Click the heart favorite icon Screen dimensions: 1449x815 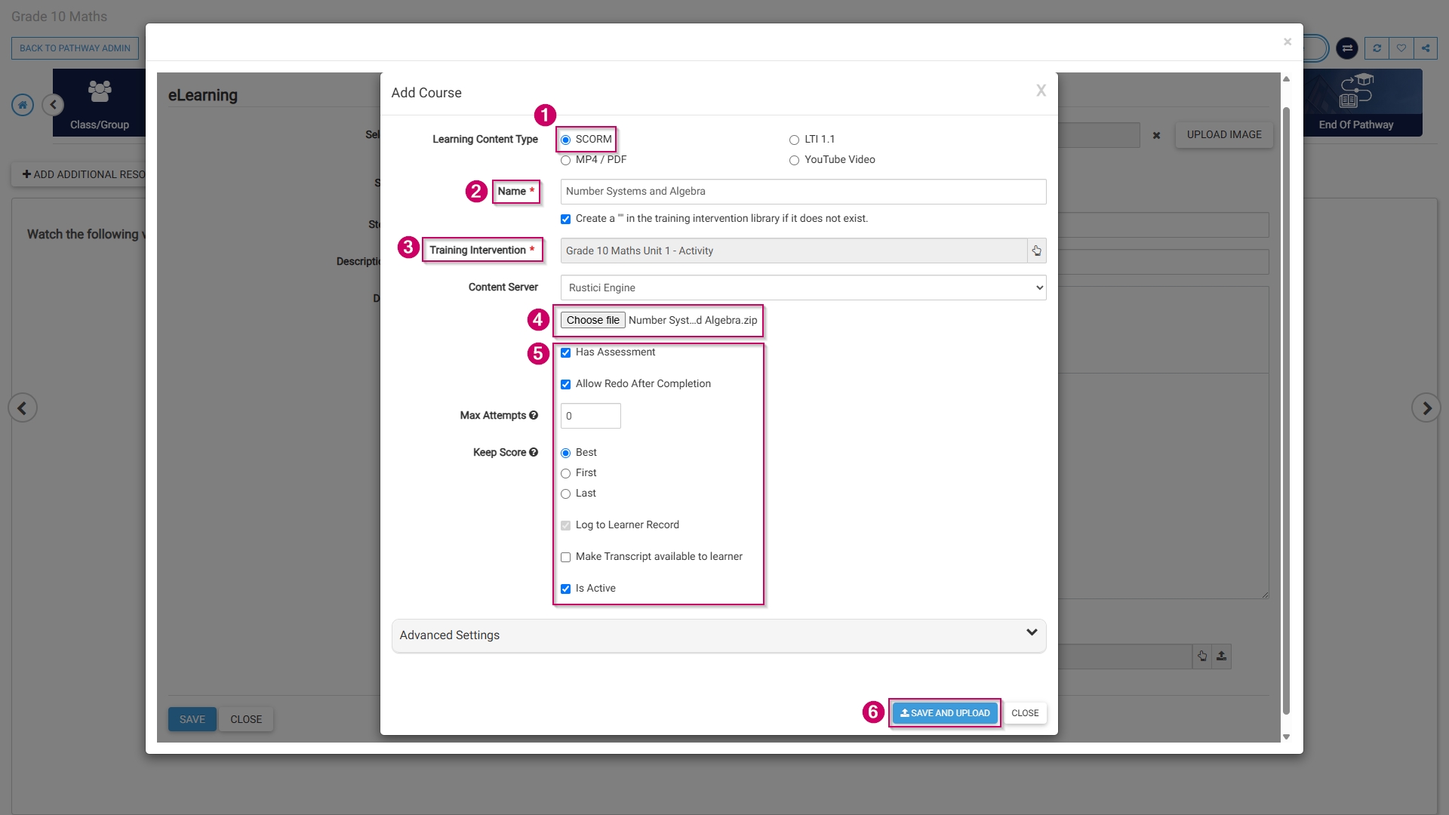1401,48
